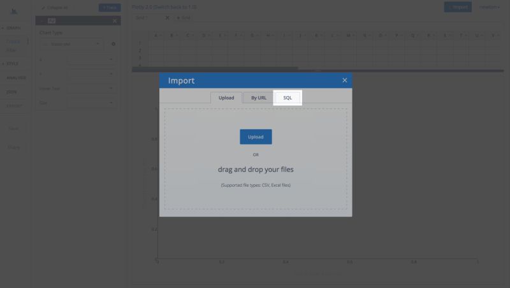
Task: Open the Create panel in sidebar
Action: click(13, 41)
